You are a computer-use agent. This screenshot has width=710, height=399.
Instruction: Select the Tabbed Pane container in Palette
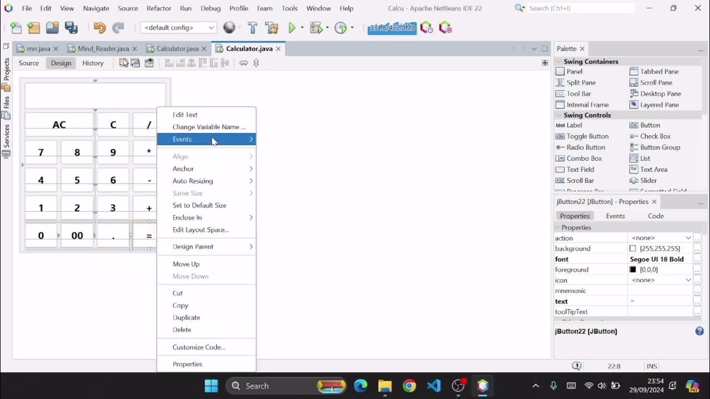[654, 71]
